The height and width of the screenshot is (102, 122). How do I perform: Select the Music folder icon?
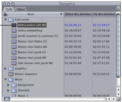click(11, 79)
